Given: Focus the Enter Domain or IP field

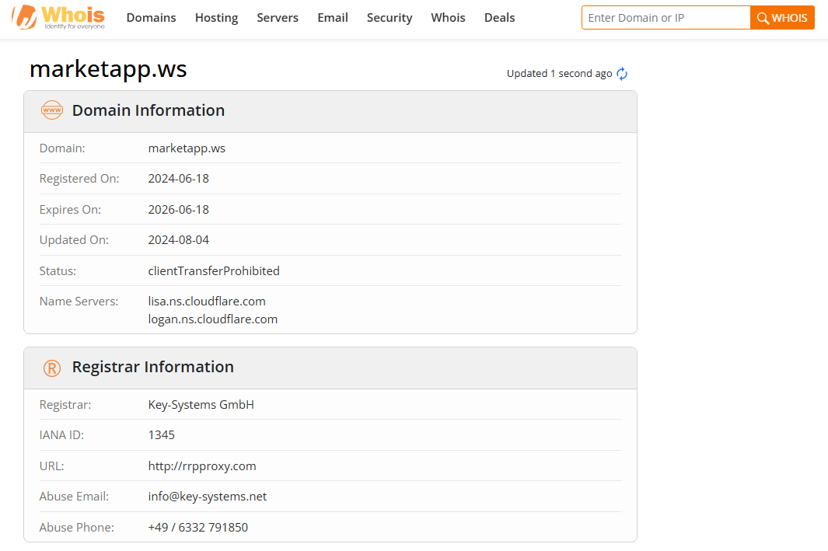Looking at the screenshot, I should [666, 18].
